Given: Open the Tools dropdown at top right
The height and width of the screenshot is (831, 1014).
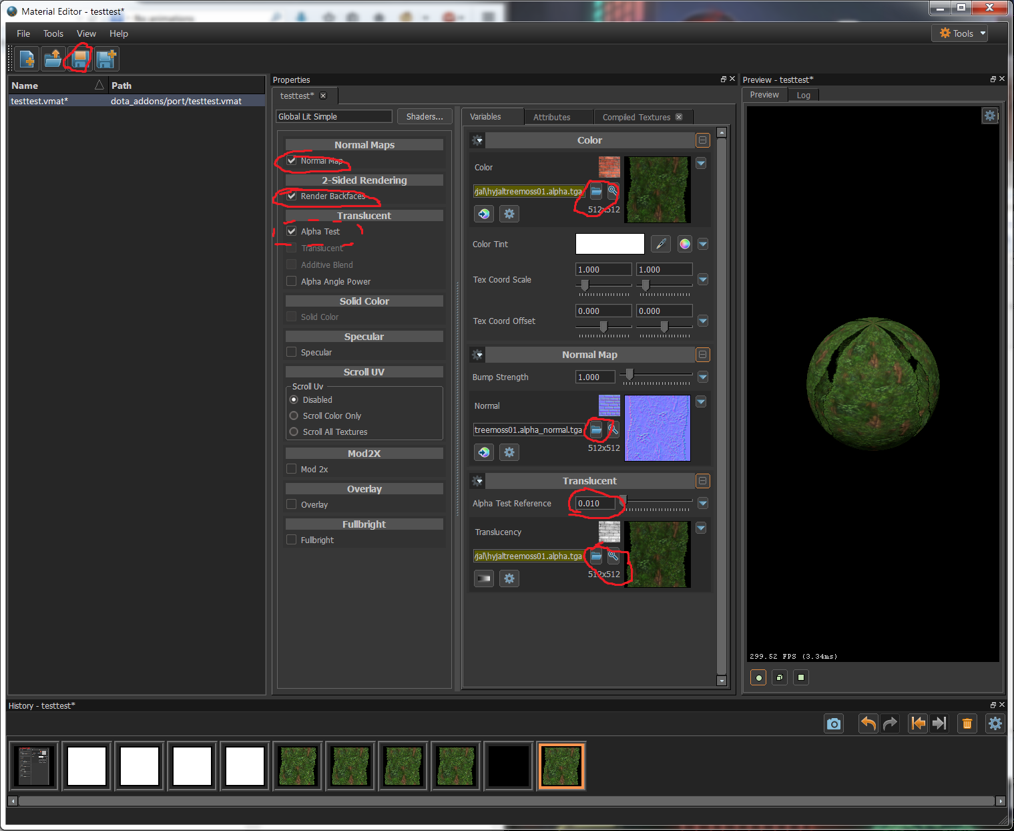Looking at the screenshot, I should click(x=962, y=33).
